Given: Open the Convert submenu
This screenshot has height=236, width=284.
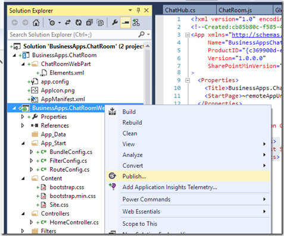Looking at the screenshot, I should 188,166.
